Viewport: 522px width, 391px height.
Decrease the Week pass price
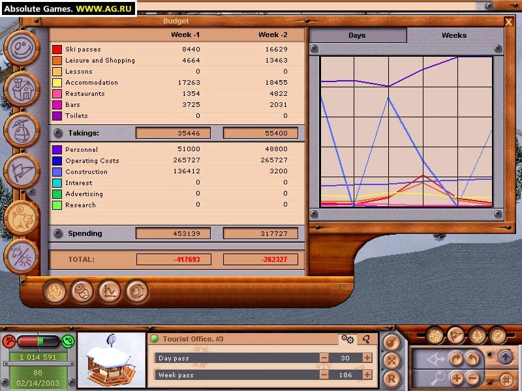[x=324, y=375]
